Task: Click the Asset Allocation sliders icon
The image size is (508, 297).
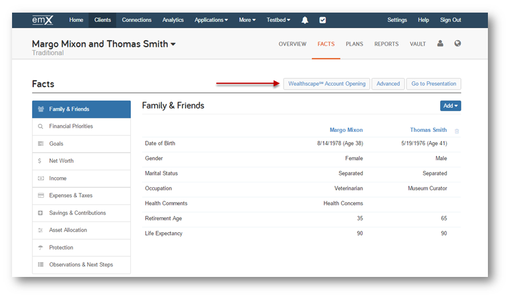Action: click(41, 230)
